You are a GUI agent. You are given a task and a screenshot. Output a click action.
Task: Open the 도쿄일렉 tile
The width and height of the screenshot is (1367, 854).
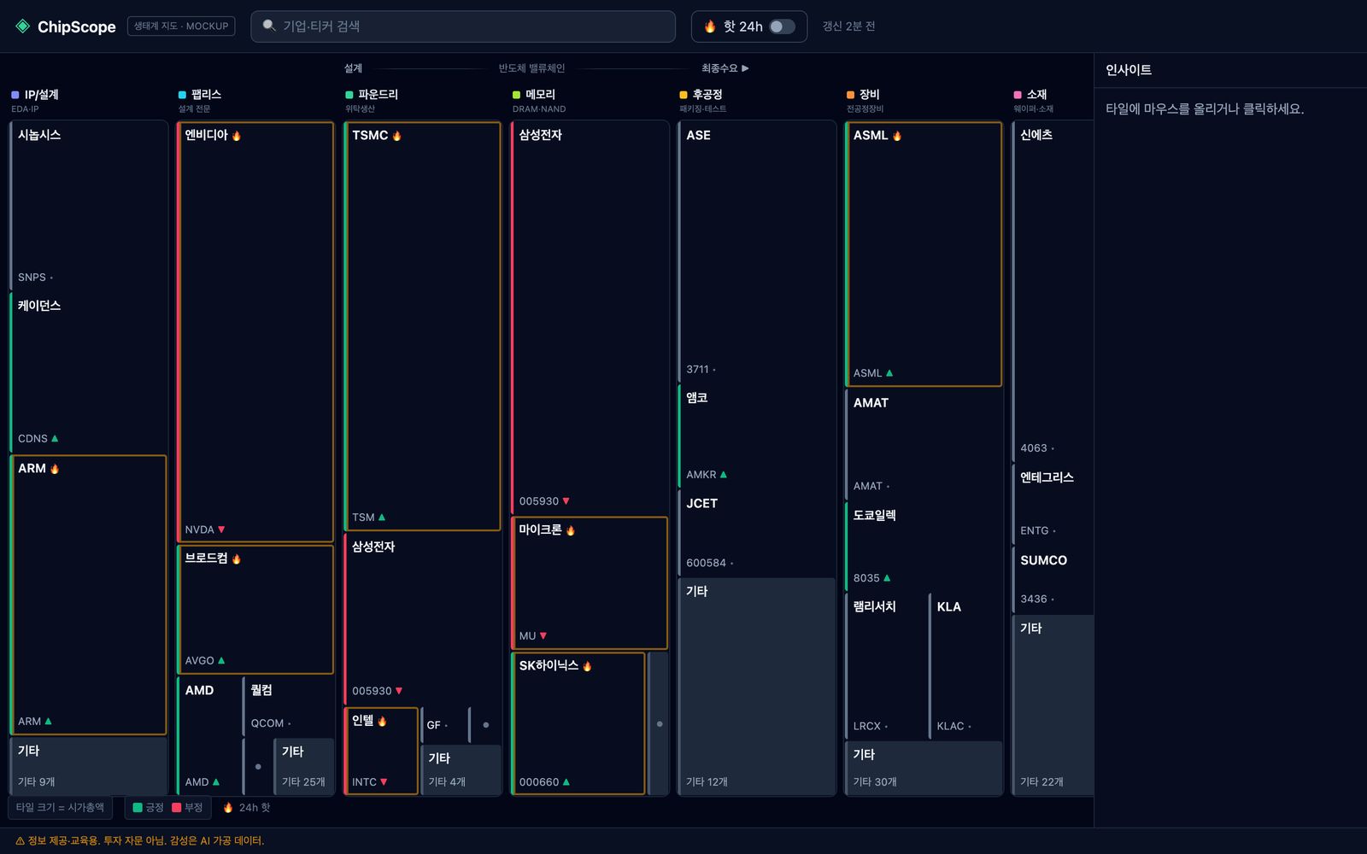tap(924, 547)
